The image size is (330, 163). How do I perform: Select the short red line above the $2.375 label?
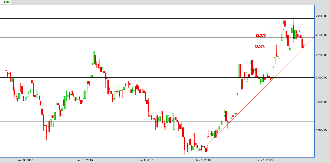[290, 28]
